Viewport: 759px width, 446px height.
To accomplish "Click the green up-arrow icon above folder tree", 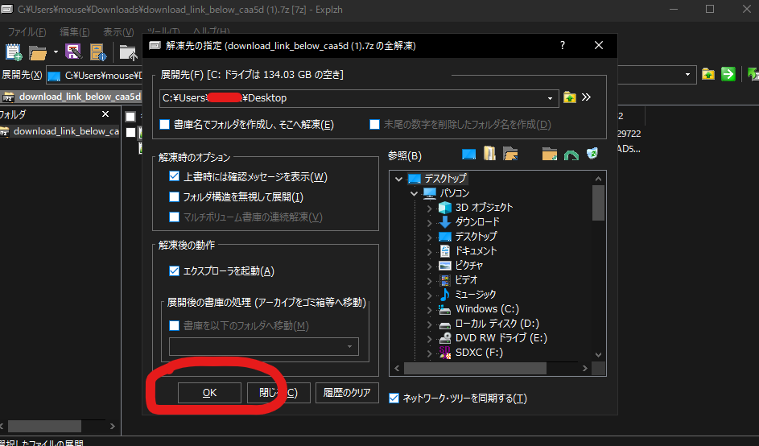I will pos(571,154).
